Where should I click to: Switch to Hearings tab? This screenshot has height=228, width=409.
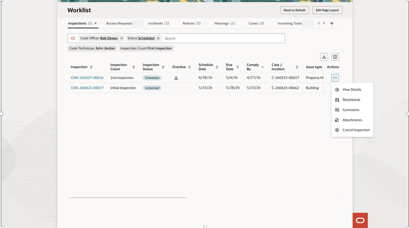225,23
